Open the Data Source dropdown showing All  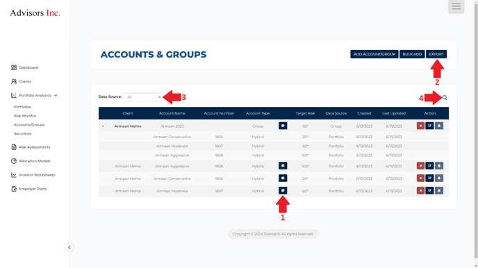(142, 97)
